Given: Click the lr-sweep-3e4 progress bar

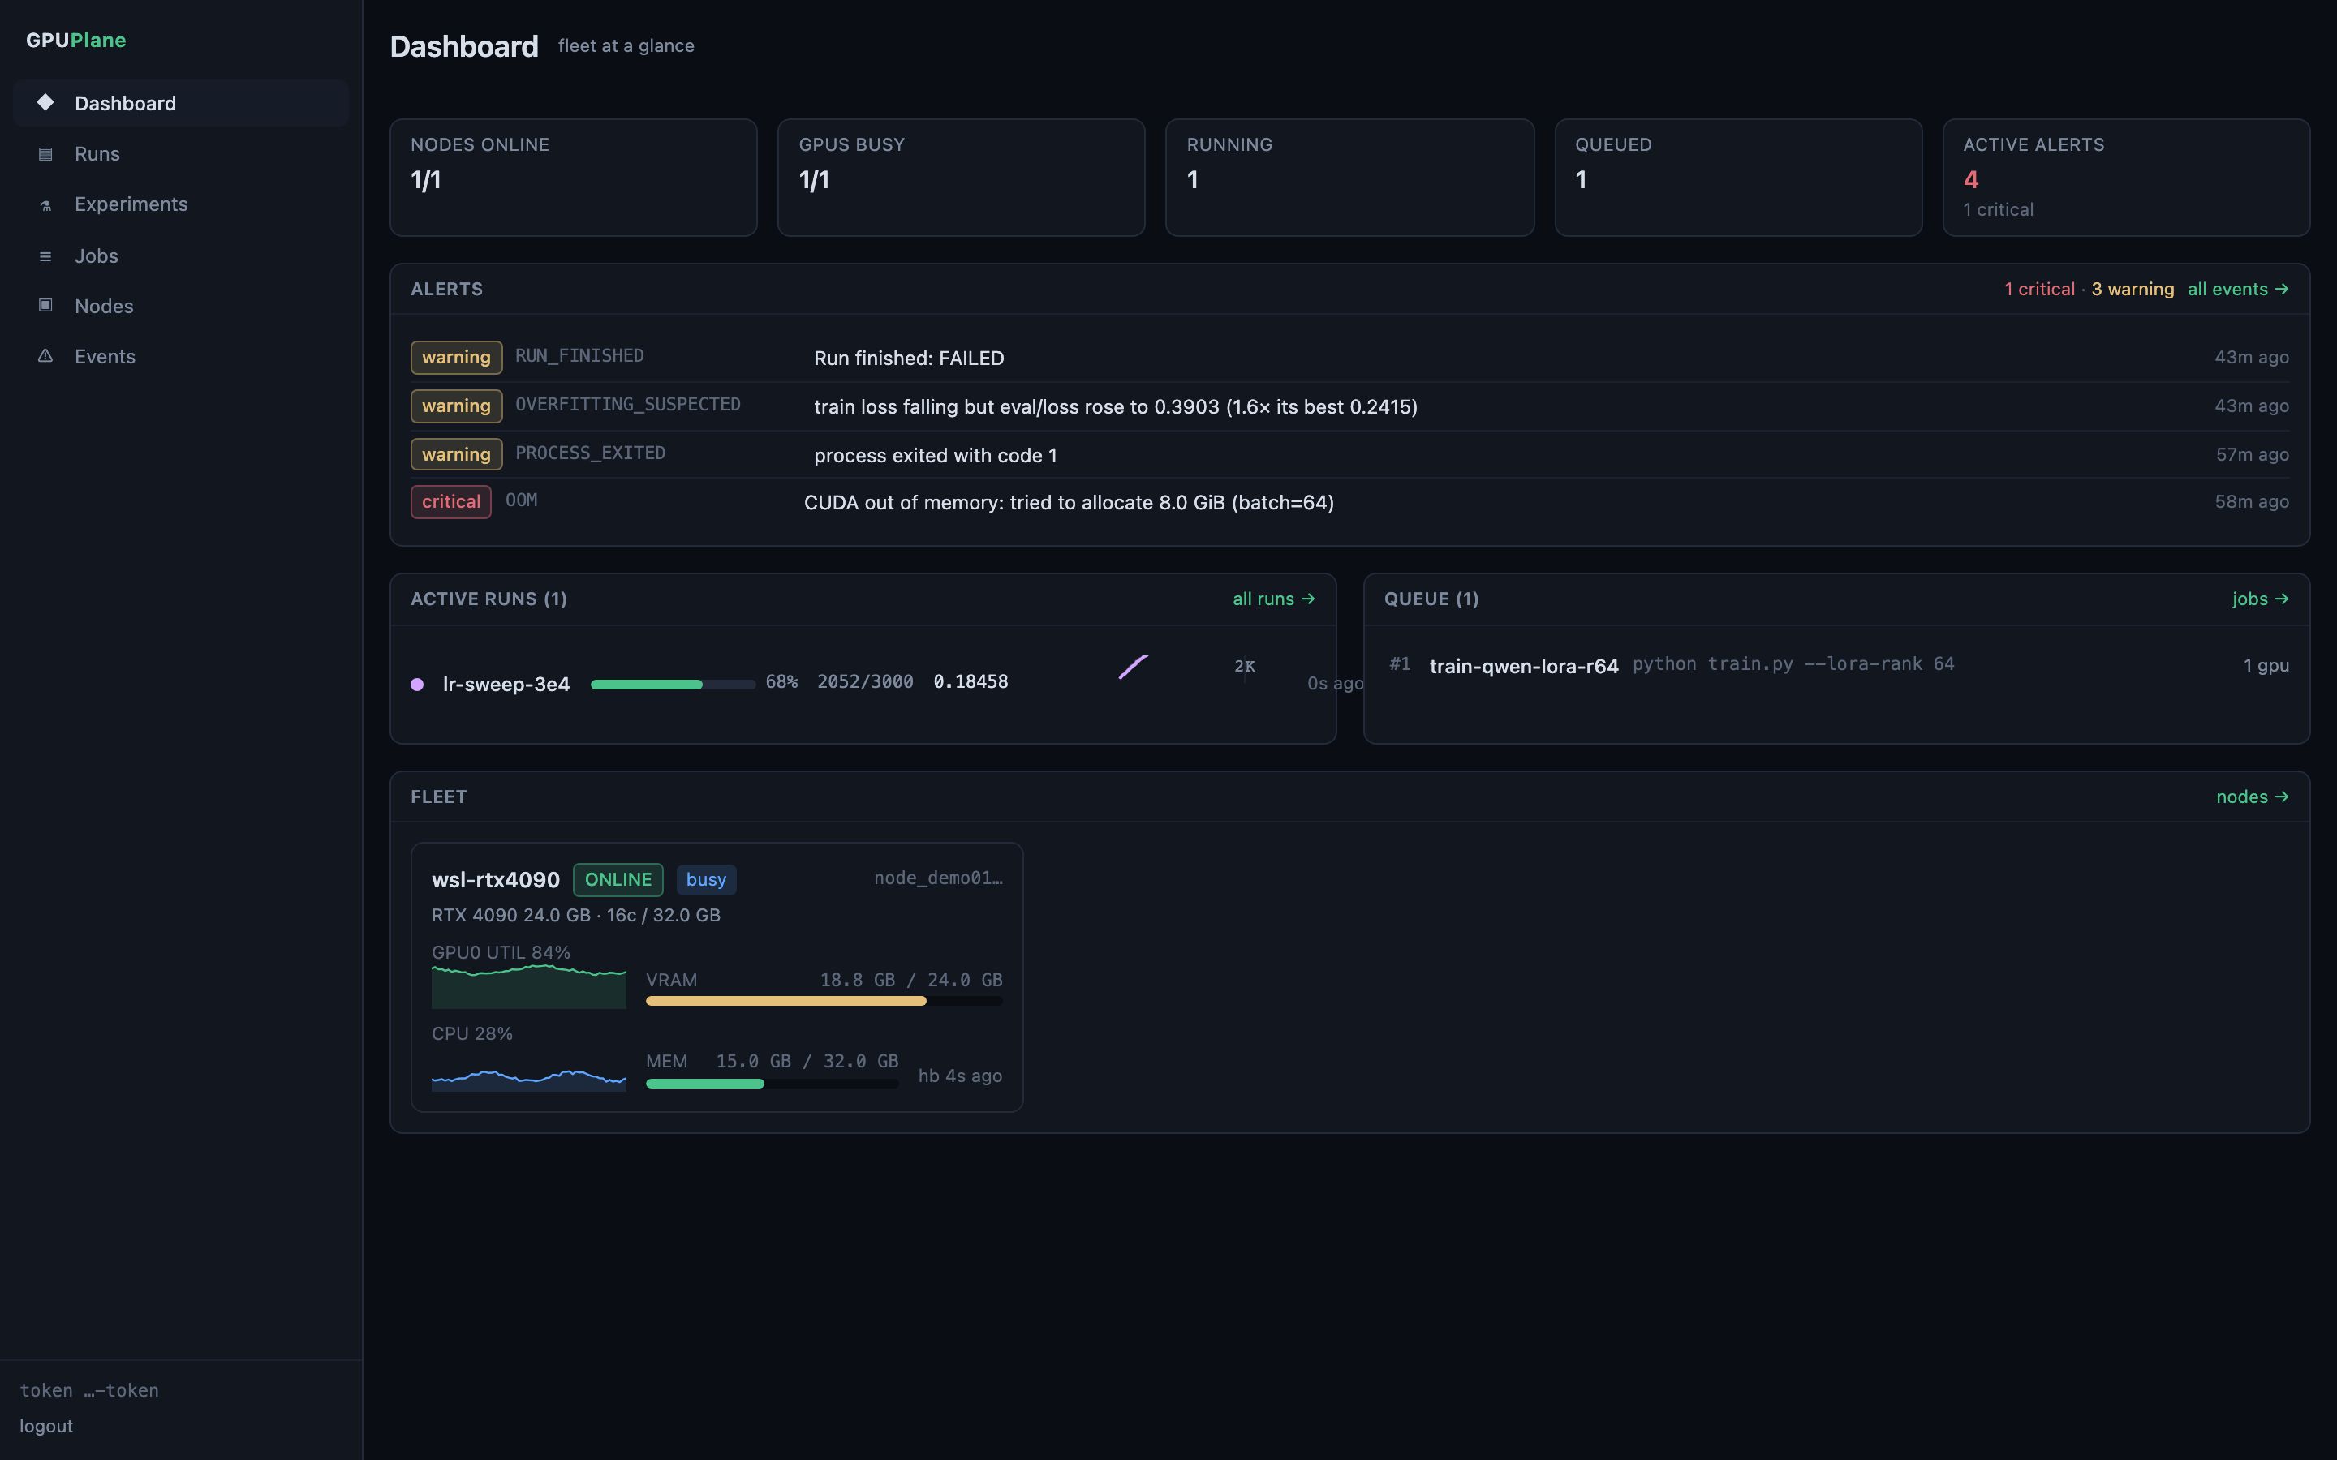Looking at the screenshot, I should (673, 685).
